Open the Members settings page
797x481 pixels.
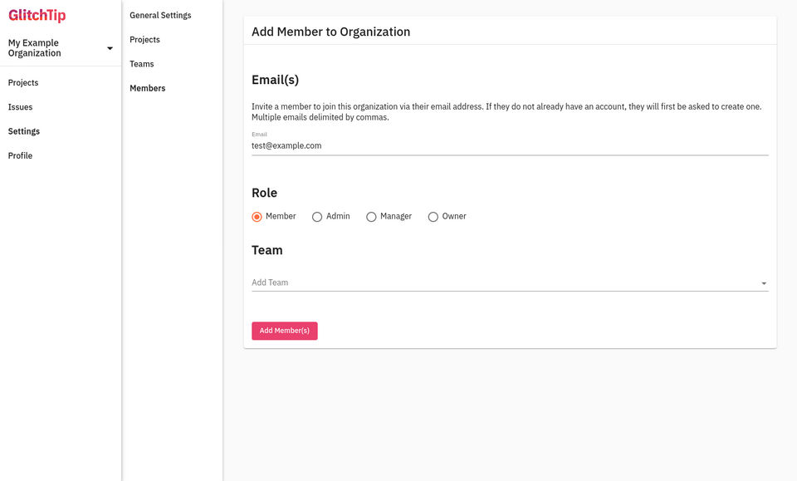tap(148, 88)
